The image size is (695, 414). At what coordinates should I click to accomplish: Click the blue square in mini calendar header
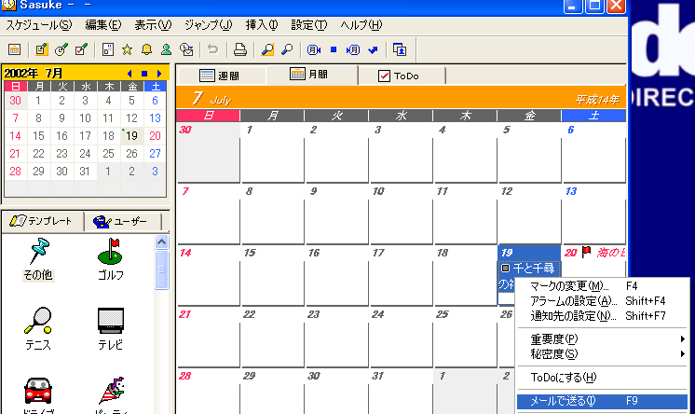144,74
